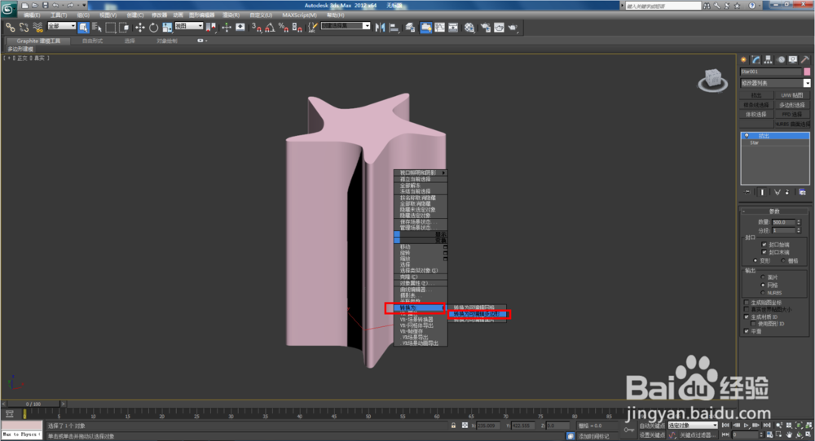Screen dimensions: 815x441
Task: Activate the Select and Rotate tool
Action: (x=153, y=28)
